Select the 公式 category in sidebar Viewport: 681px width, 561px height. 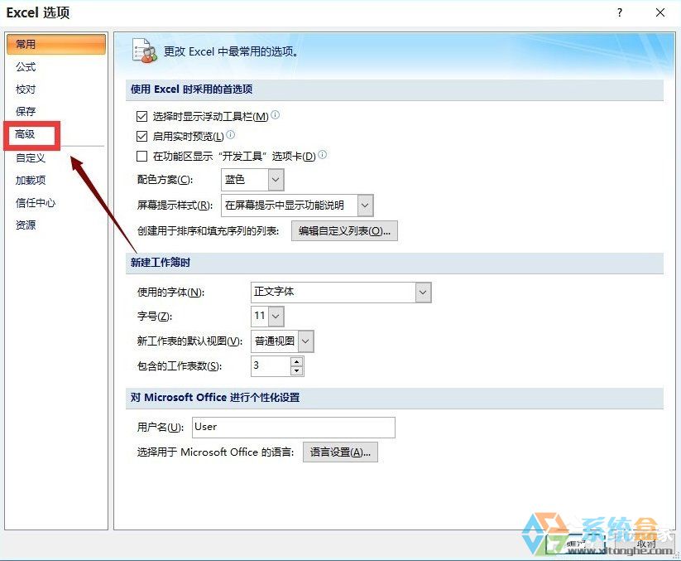[25, 67]
